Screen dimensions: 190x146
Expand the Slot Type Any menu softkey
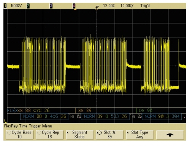pyautogui.click(x=140, y=135)
